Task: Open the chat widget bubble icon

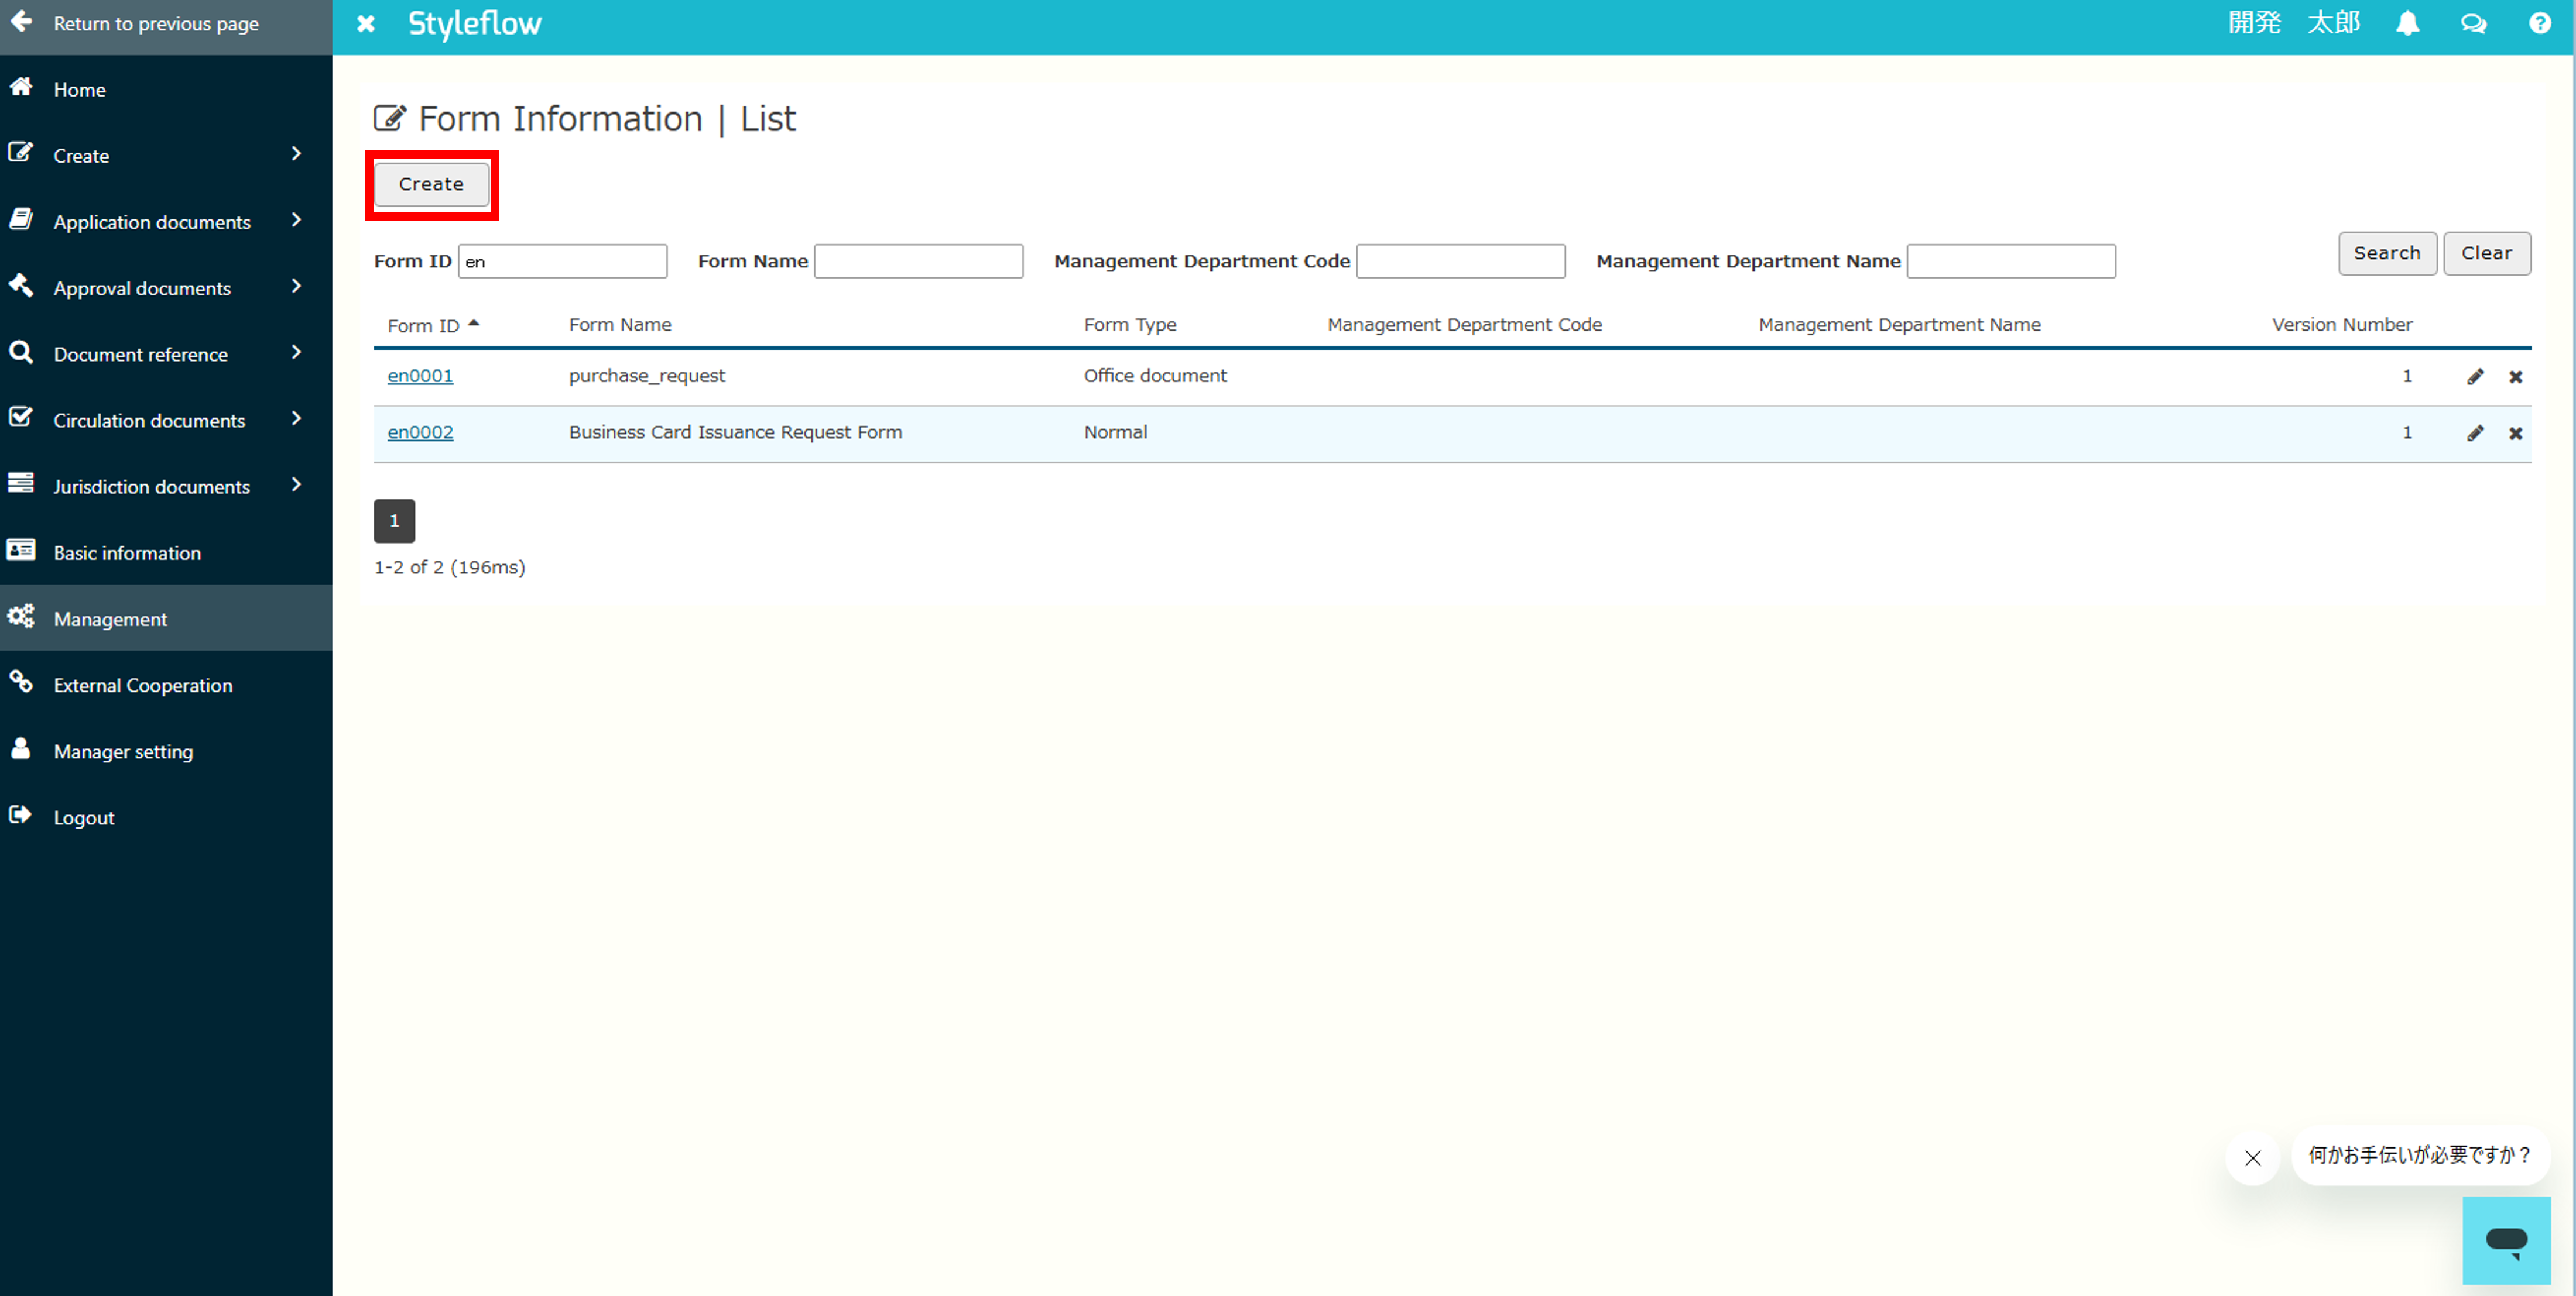Action: [2507, 1241]
